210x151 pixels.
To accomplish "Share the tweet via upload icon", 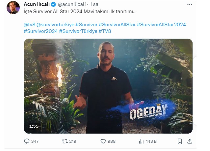I will pos(190,141).
